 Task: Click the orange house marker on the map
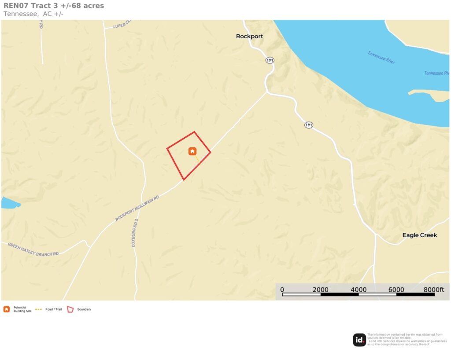(192, 151)
